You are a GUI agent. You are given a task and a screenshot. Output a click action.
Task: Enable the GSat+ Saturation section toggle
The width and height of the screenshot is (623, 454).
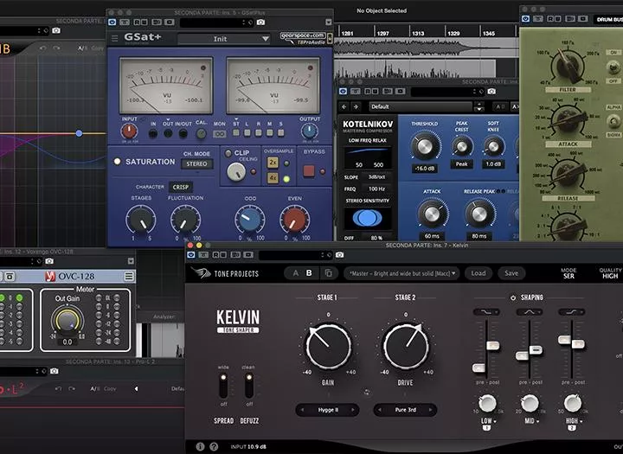pos(117,162)
